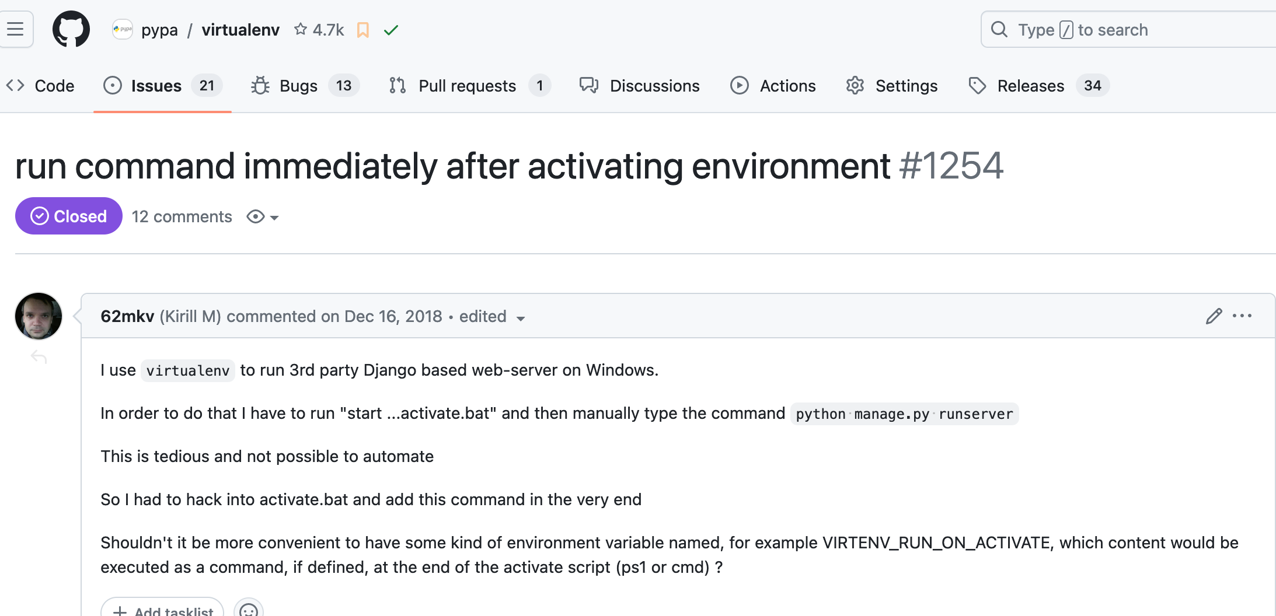Star the virtualenv repository
This screenshot has width=1276, height=616.
(300, 29)
